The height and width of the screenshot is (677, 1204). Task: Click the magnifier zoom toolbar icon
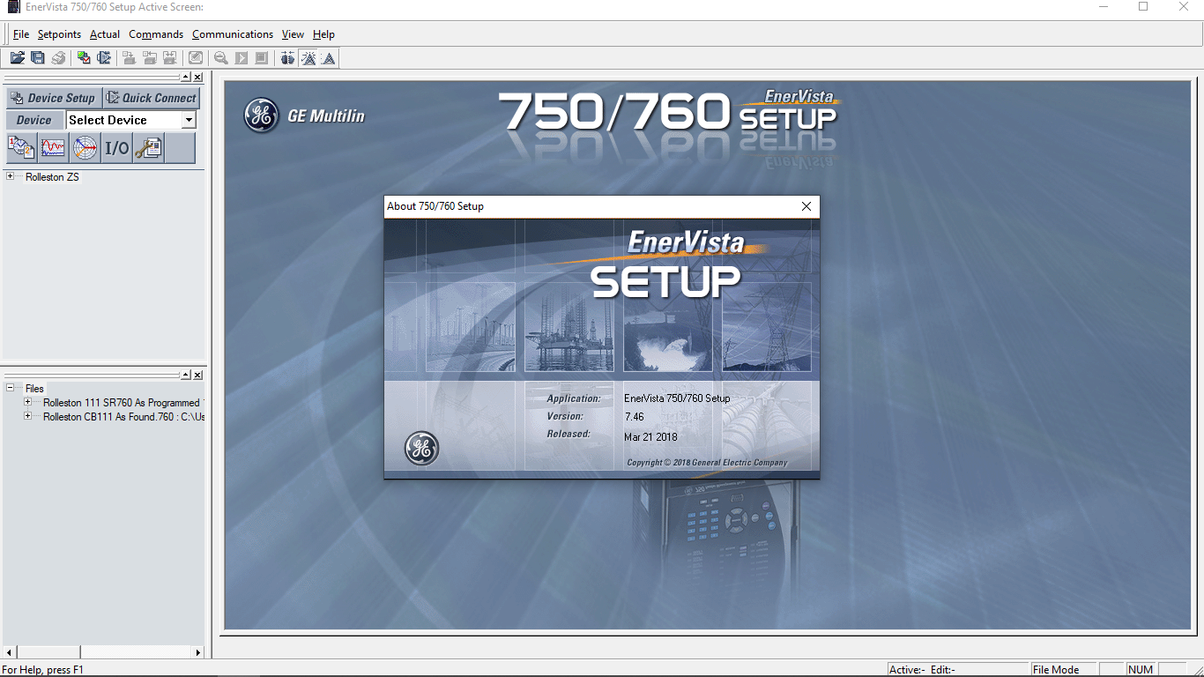click(219, 57)
